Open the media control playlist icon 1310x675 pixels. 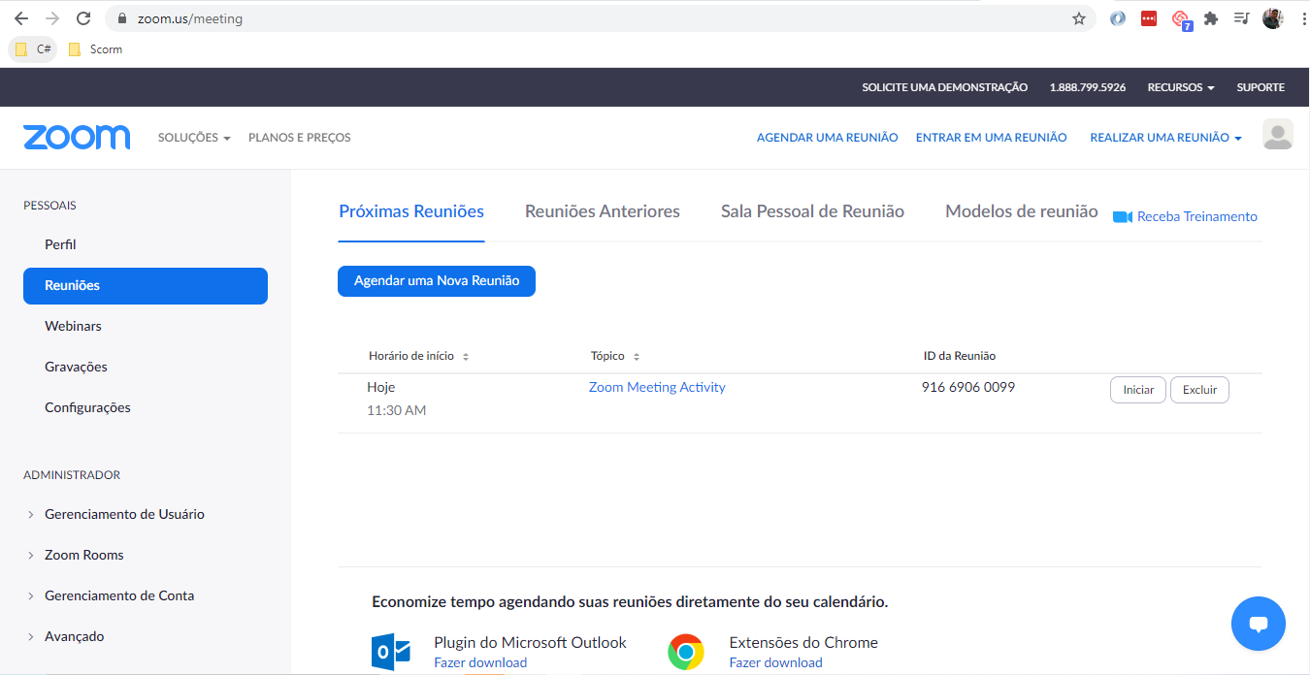(x=1241, y=18)
